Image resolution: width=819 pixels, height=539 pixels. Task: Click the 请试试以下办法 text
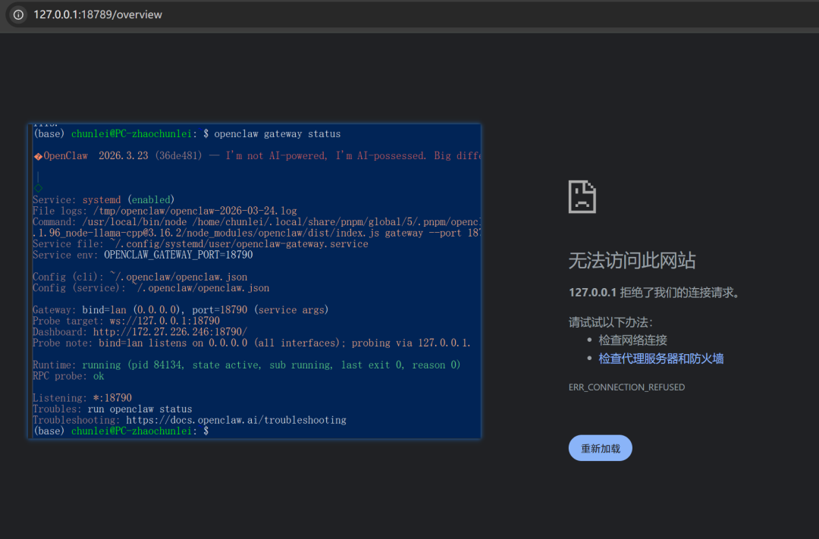pos(610,322)
